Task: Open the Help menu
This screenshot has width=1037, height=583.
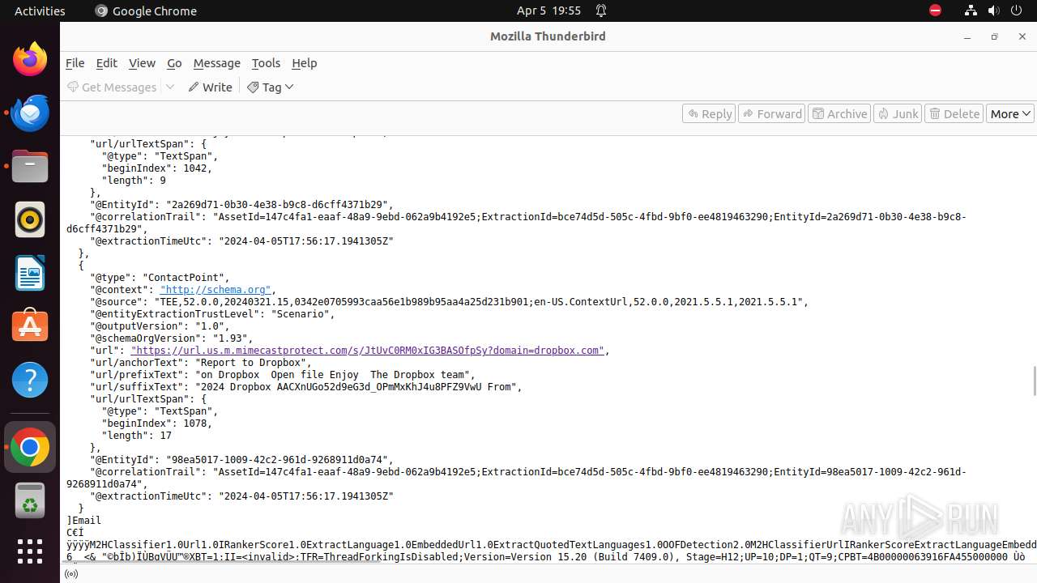Action: pyautogui.click(x=304, y=63)
